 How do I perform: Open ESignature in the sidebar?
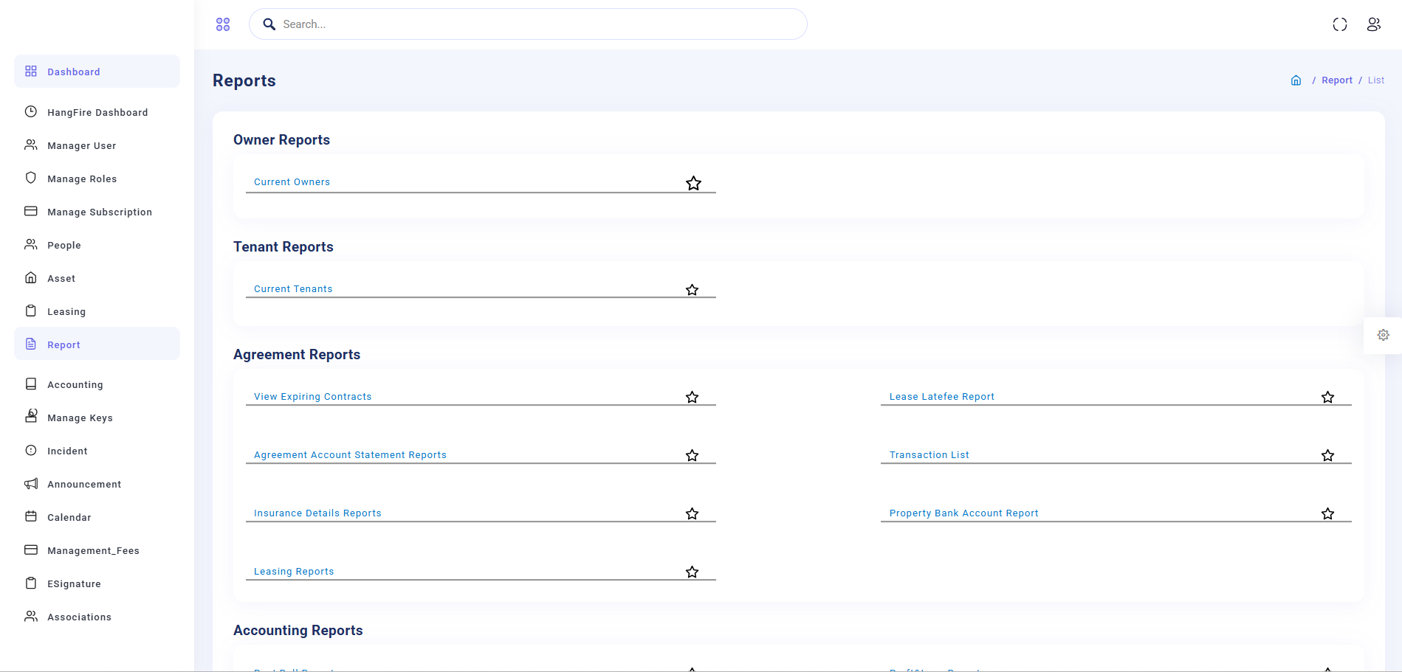(x=97, y=583)
